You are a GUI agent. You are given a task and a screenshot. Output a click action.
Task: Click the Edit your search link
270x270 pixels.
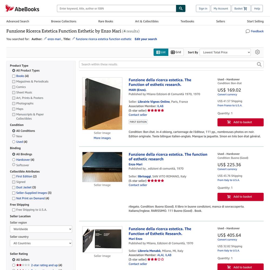[146, 39]
